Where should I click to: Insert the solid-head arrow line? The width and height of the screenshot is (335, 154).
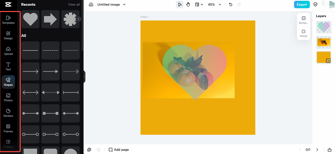(51, 71)
